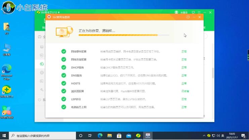Open 360软件管家 desktop shortcut
Image resolution: width=249 pixels, height=140 pixels.
(6, 111)
